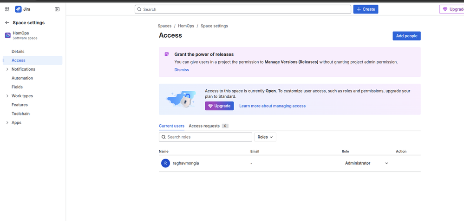Open the Administrator role dropdown chevron
The width and height of the screenshot is (464, 221).
click(x=386, y=163)
